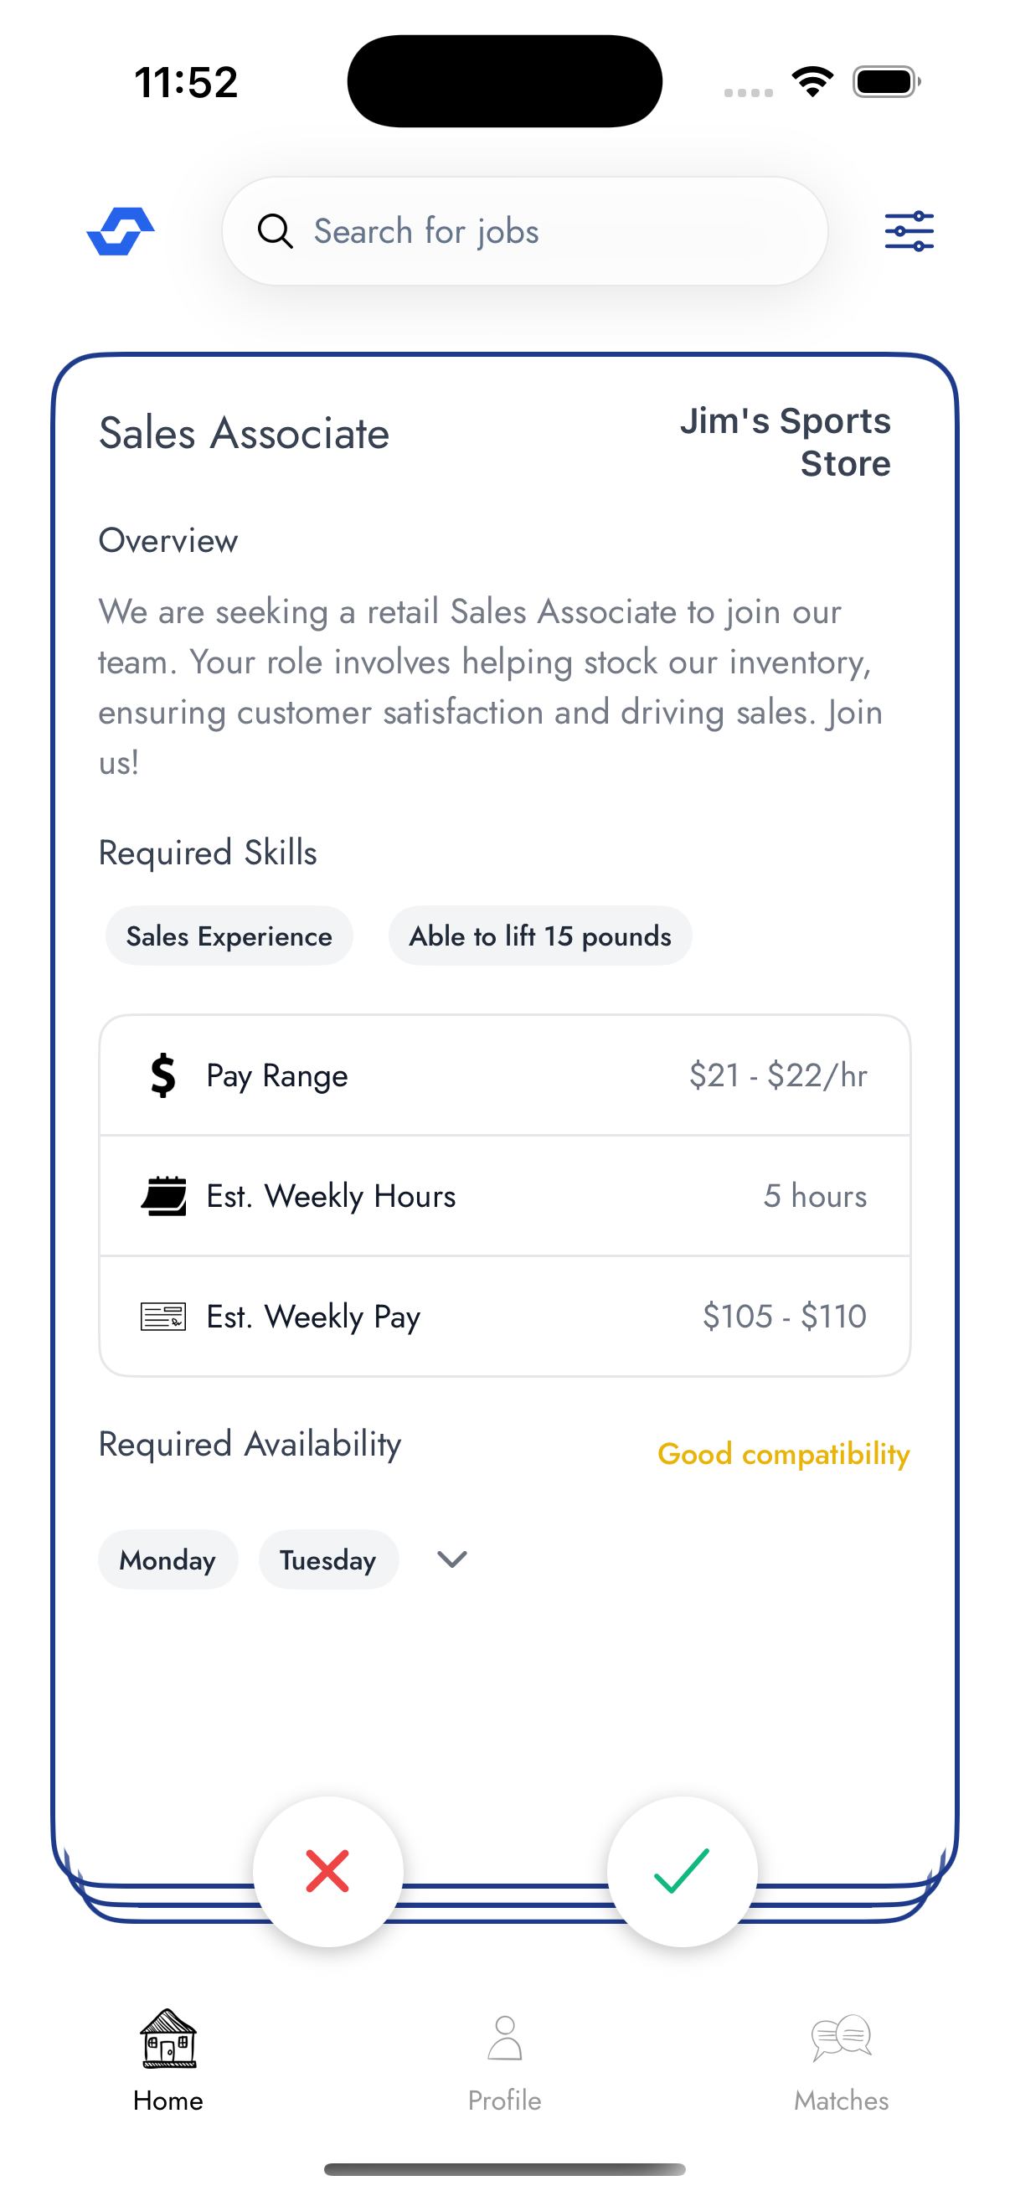Click the magnifying glass search icon
1010x2196 pixels.
click(276, 231)
